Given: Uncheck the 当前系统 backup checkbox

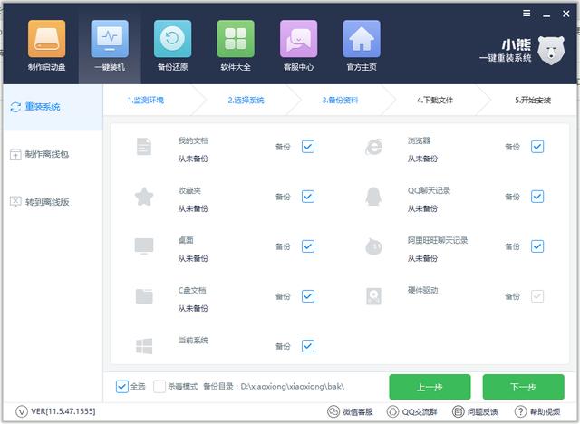Looking at the screenshot, I should [x=308, y=346].
